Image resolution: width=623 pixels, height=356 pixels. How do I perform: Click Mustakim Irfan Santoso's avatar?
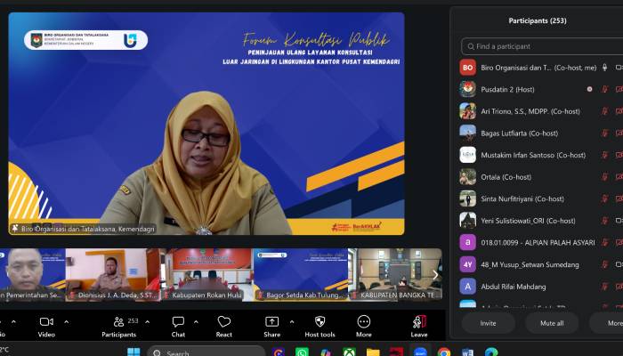(x=467, y=155)
